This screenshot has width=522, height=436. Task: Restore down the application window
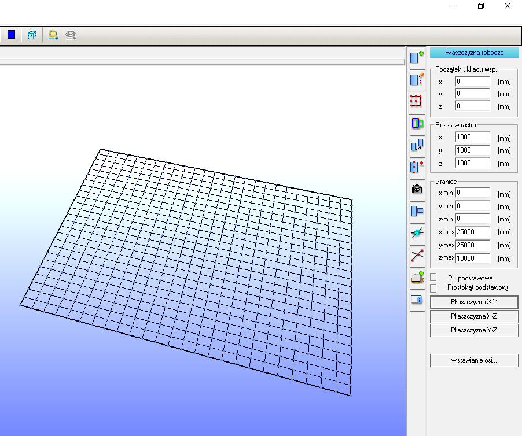coord(481,6)
